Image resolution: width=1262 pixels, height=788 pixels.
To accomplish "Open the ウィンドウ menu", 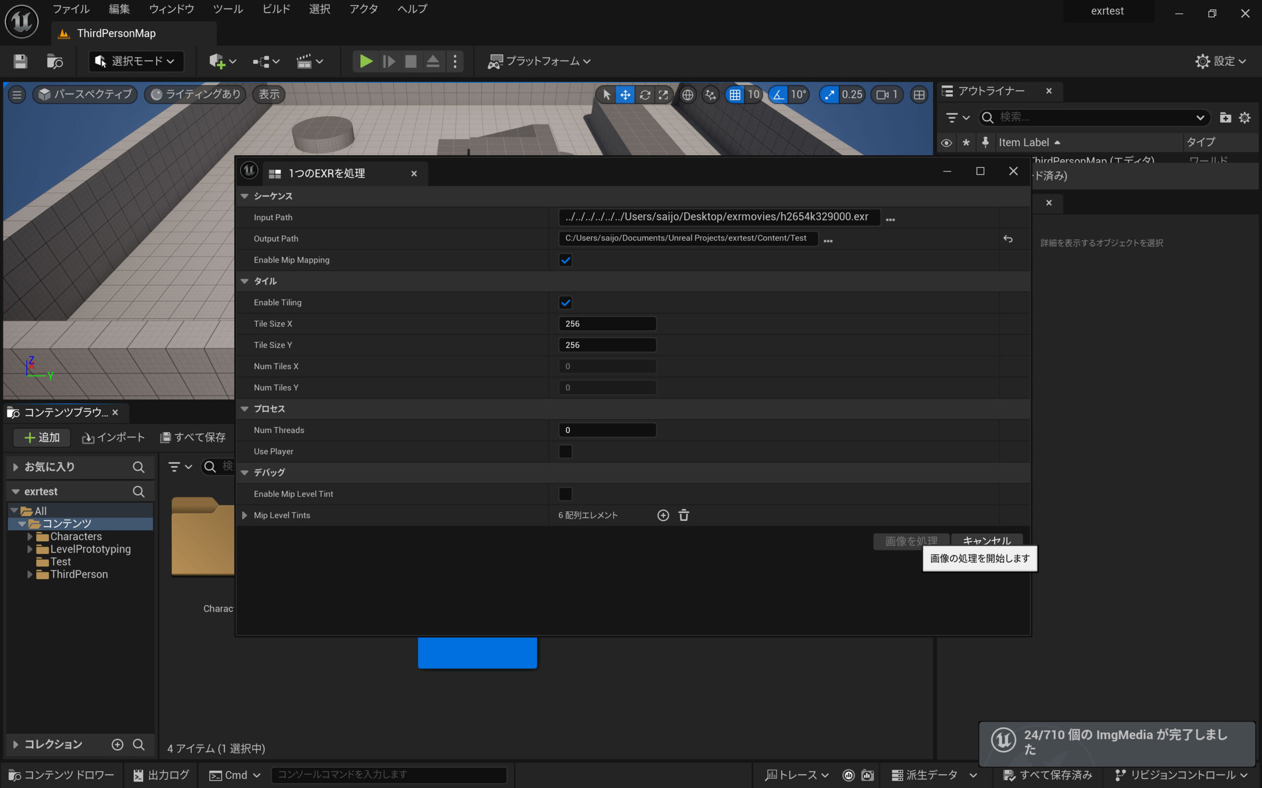I will (x=171, y=9).
